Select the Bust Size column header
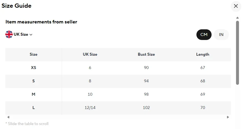Viewport: 244px width, 129px height. click(146, 54)
